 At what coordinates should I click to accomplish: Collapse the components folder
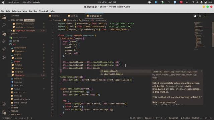tap(20, 48)
